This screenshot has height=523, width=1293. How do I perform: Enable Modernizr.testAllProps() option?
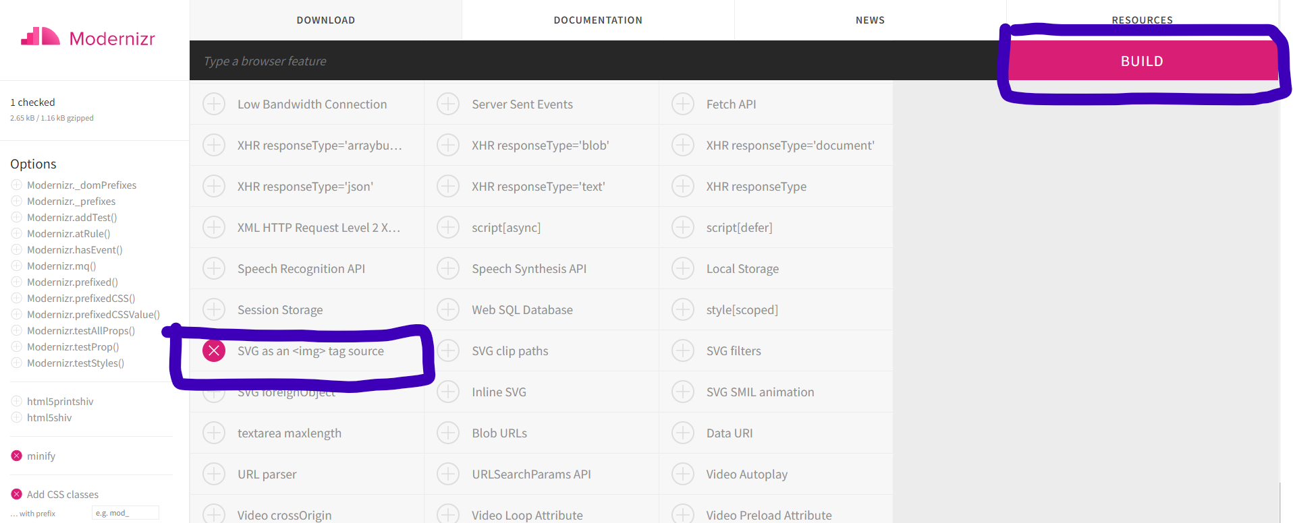click(17, 330)
